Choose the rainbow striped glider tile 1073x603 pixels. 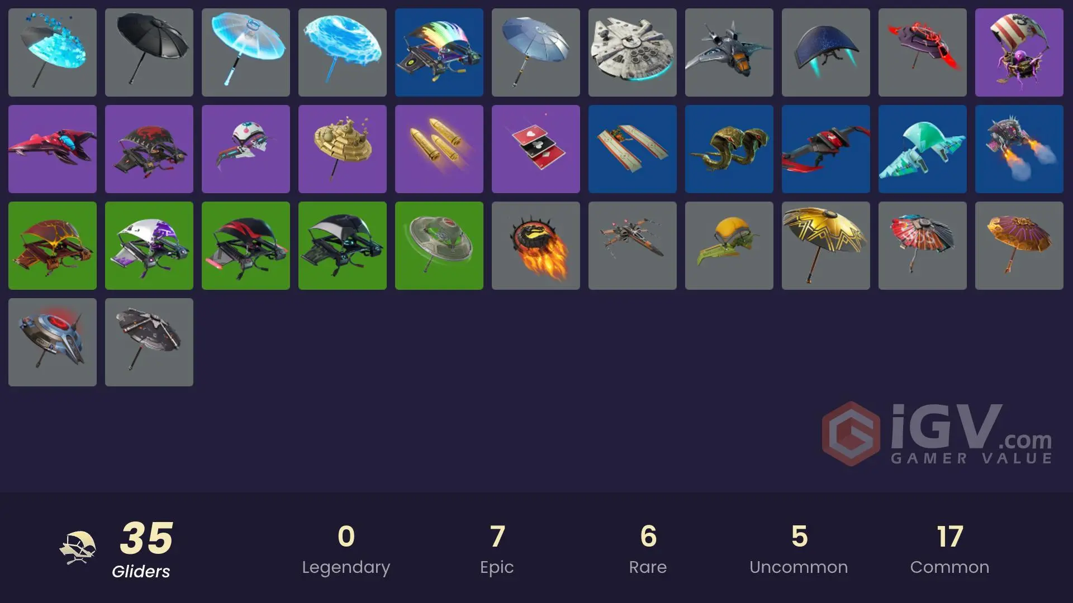[x=439, y=52]
